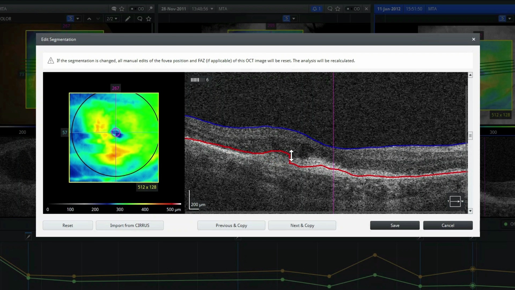The height and width of the screenshot is (290, 515).
Task: Click Next & Copy button
Action: tap(302, 225)
